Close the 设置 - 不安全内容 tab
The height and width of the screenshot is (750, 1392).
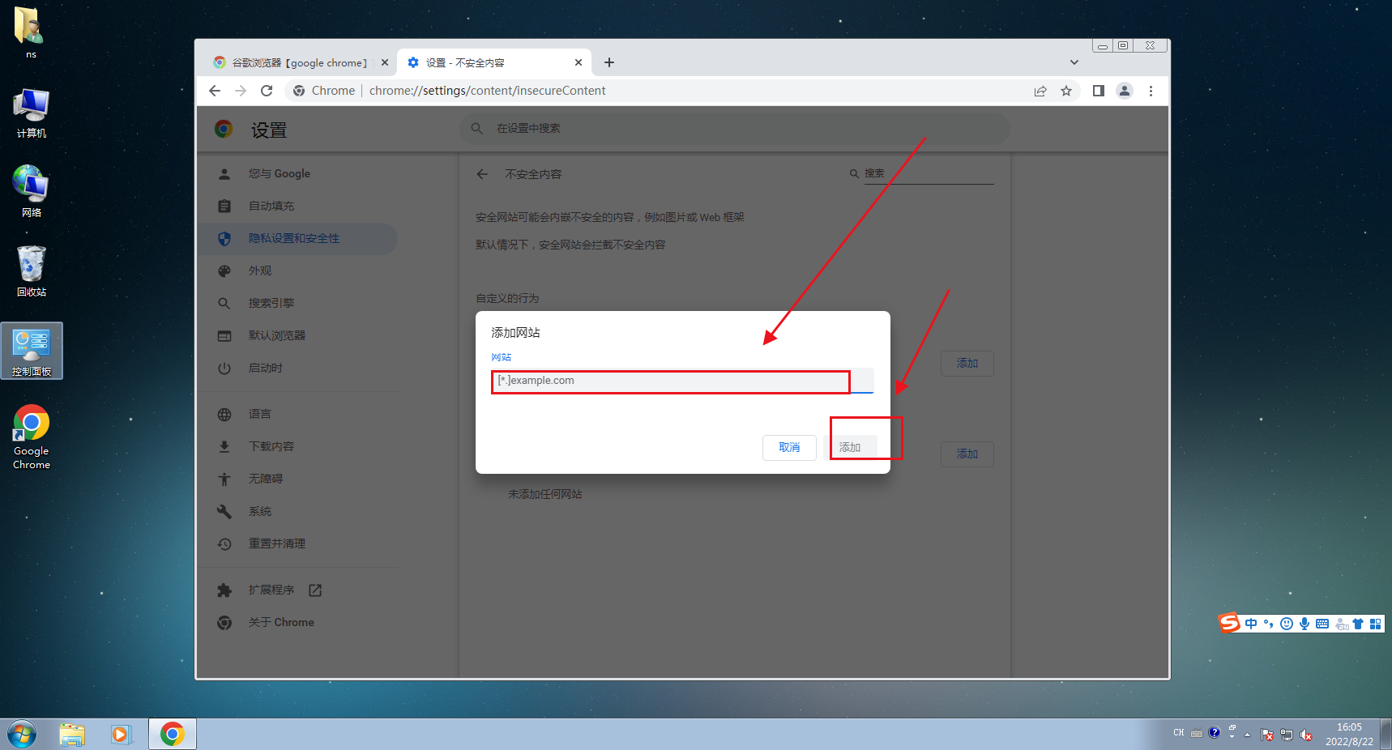coord(579,62)
